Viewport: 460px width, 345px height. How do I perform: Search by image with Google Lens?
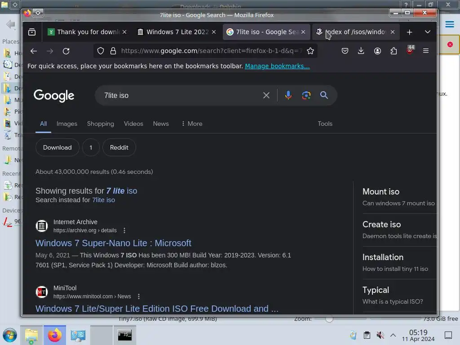(306, 95)
